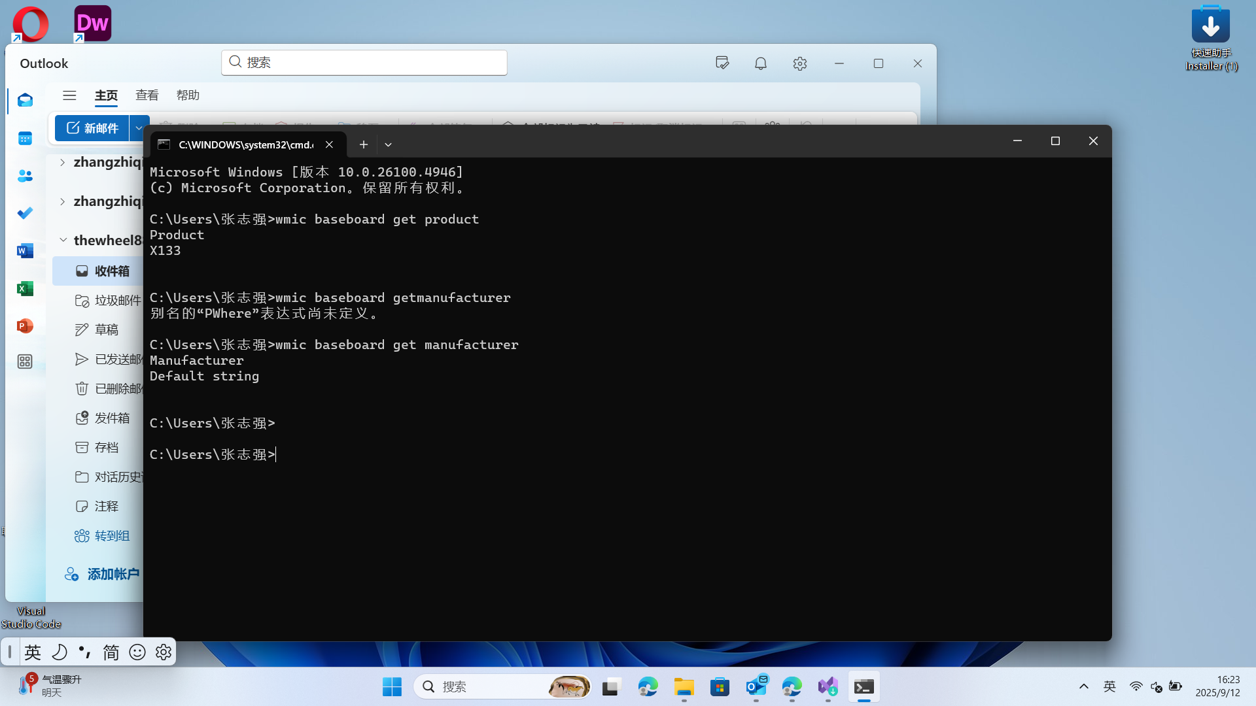Toggle IME English/Chinese mode button
The image size is (1256, 706).
pos(33,652)
